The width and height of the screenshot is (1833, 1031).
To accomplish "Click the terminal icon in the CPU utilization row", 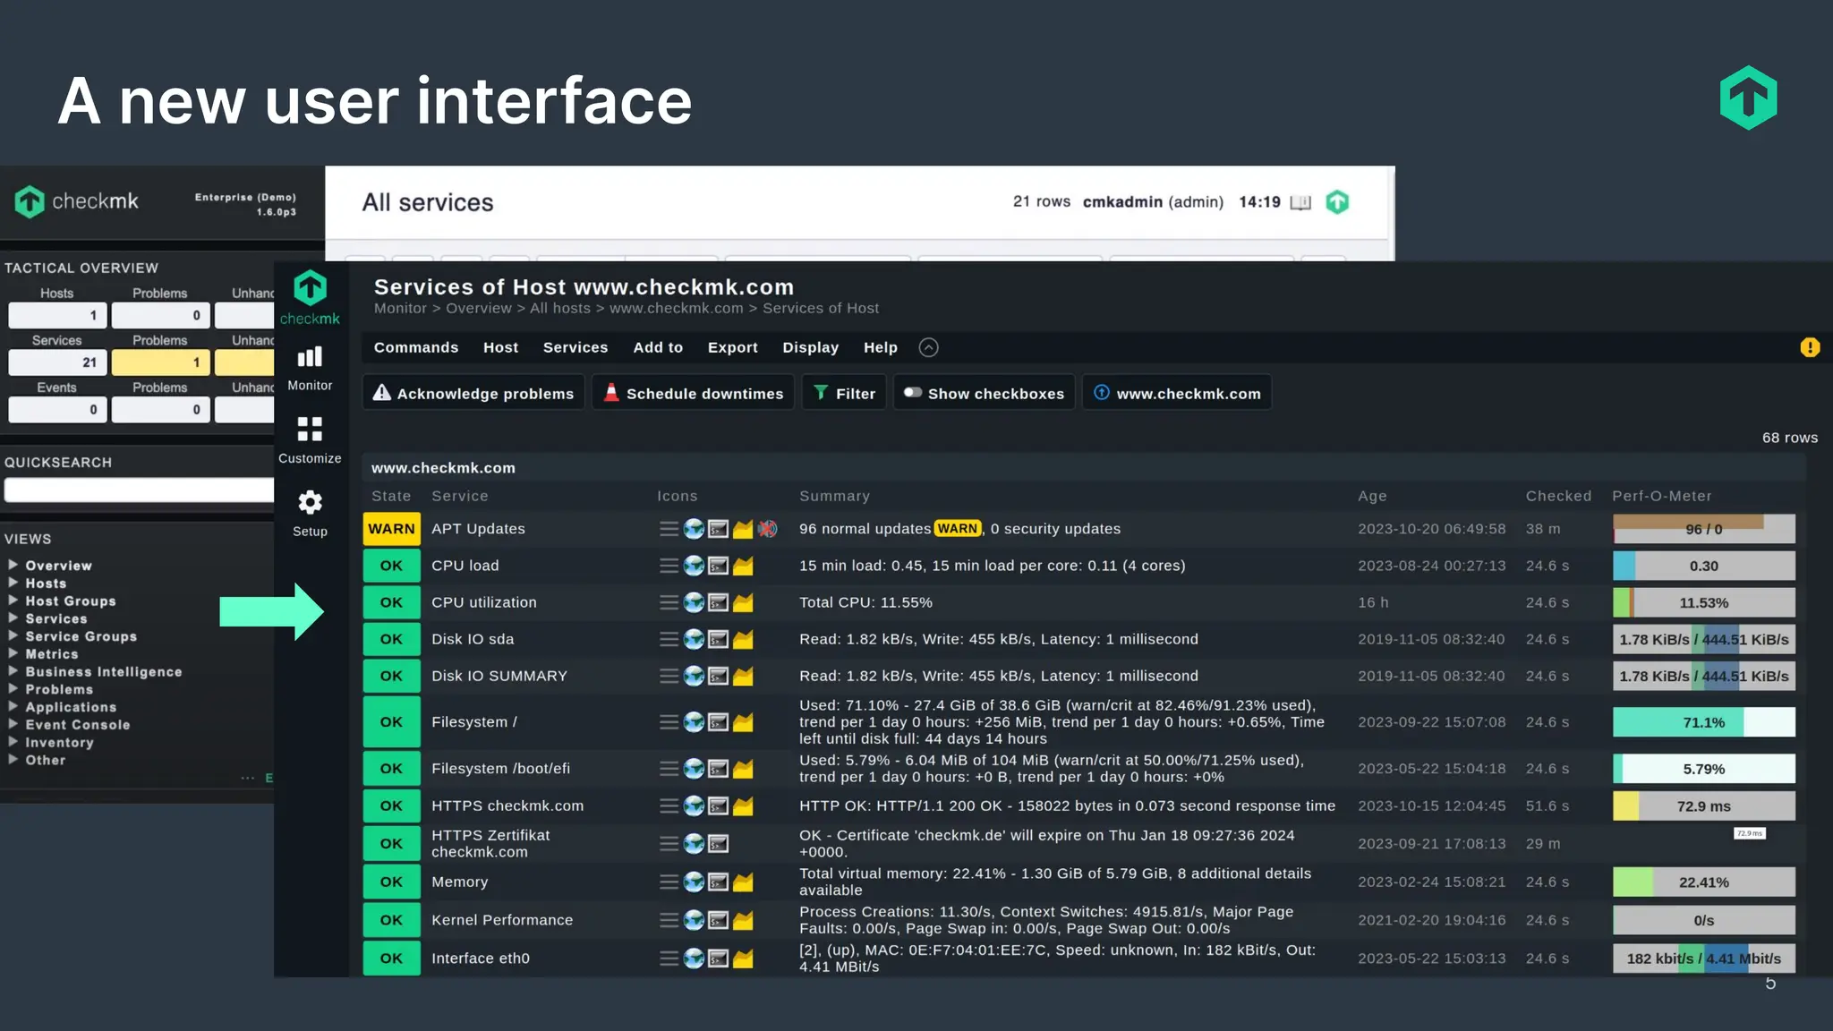I will pos(718,602).
